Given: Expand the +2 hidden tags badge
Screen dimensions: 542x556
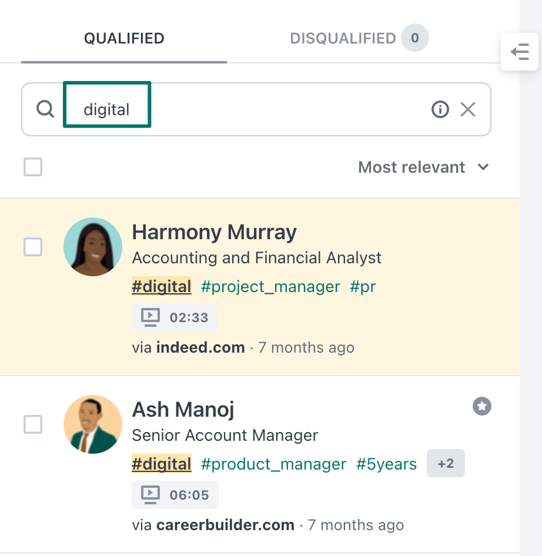Looking at the screenshot, I should [x=446, y=464].
